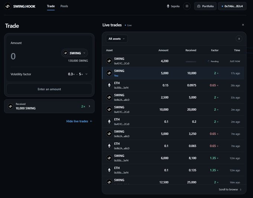This screenshot has width=253, height=198.
Task: Sort by the Received column header
Action: coord(191,50)
